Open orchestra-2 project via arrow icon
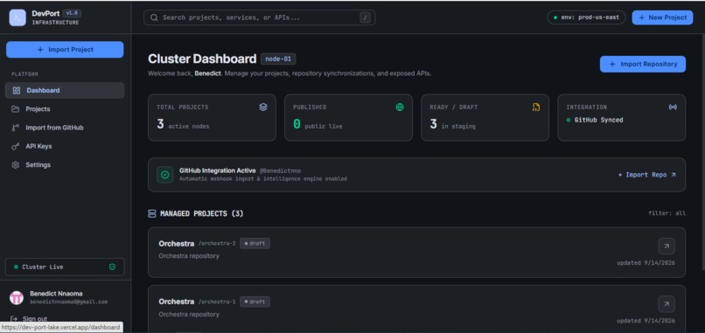Image resolution: width=705 pixels, height=333 pixels. pos(667,246)
